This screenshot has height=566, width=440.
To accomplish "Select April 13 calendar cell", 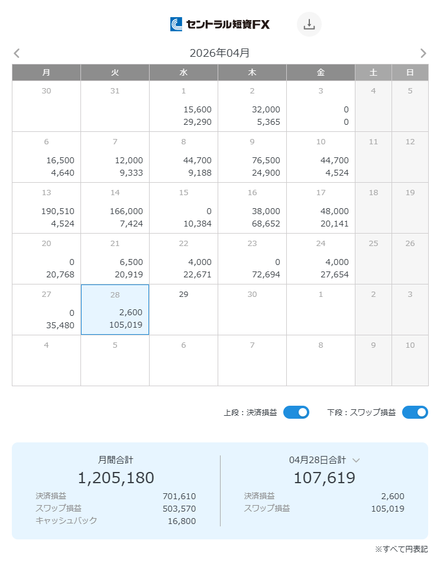I will tap(46, 208).
